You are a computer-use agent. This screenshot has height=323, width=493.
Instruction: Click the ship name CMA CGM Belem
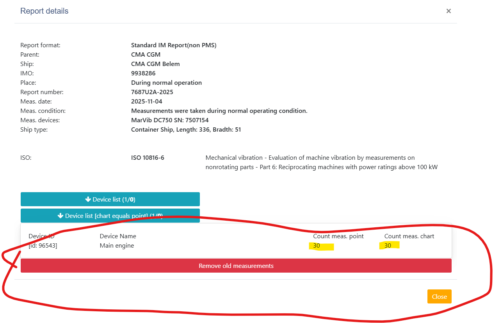[155, 64]
